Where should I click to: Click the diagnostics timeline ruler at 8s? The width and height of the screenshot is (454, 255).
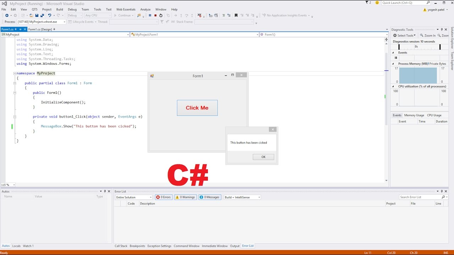click(x=416, y=46)
